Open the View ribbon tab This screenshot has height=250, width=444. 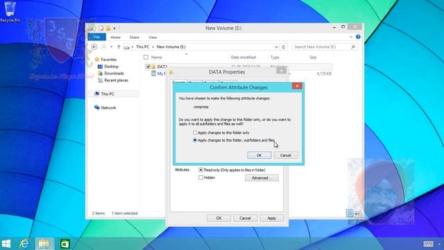click(153, 37)
